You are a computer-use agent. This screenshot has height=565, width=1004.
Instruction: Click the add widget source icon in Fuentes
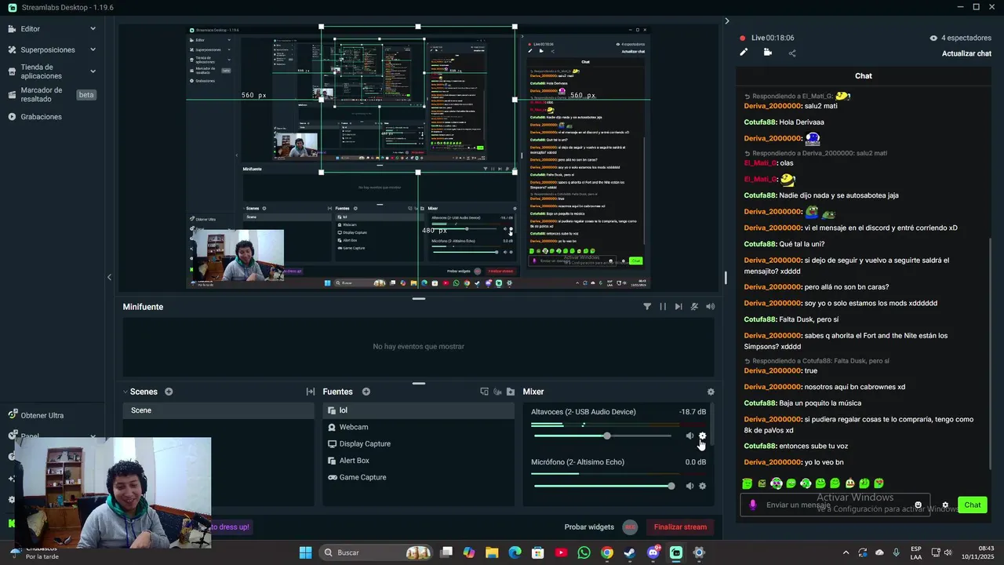pyautogui.click(x=484, y=392)
